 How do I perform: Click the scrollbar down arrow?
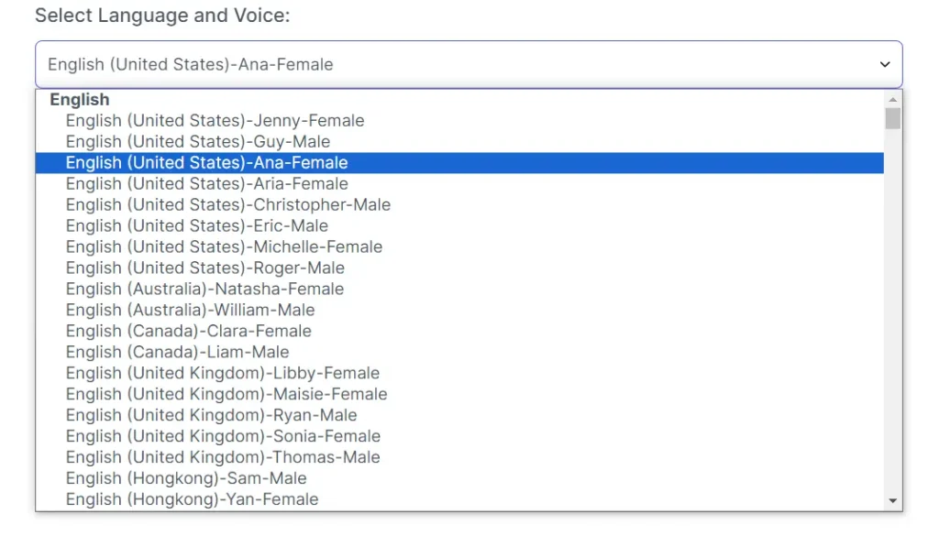(892, 501)
